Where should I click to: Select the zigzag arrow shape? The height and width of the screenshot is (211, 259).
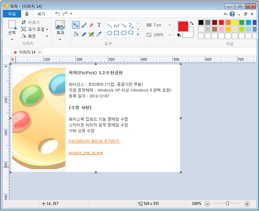click(131, 25)
